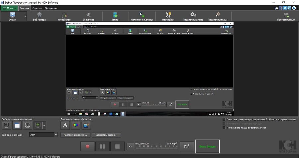Open the help question mark icon
This screenshot has height=158, width=299.
tap(294, 8)
